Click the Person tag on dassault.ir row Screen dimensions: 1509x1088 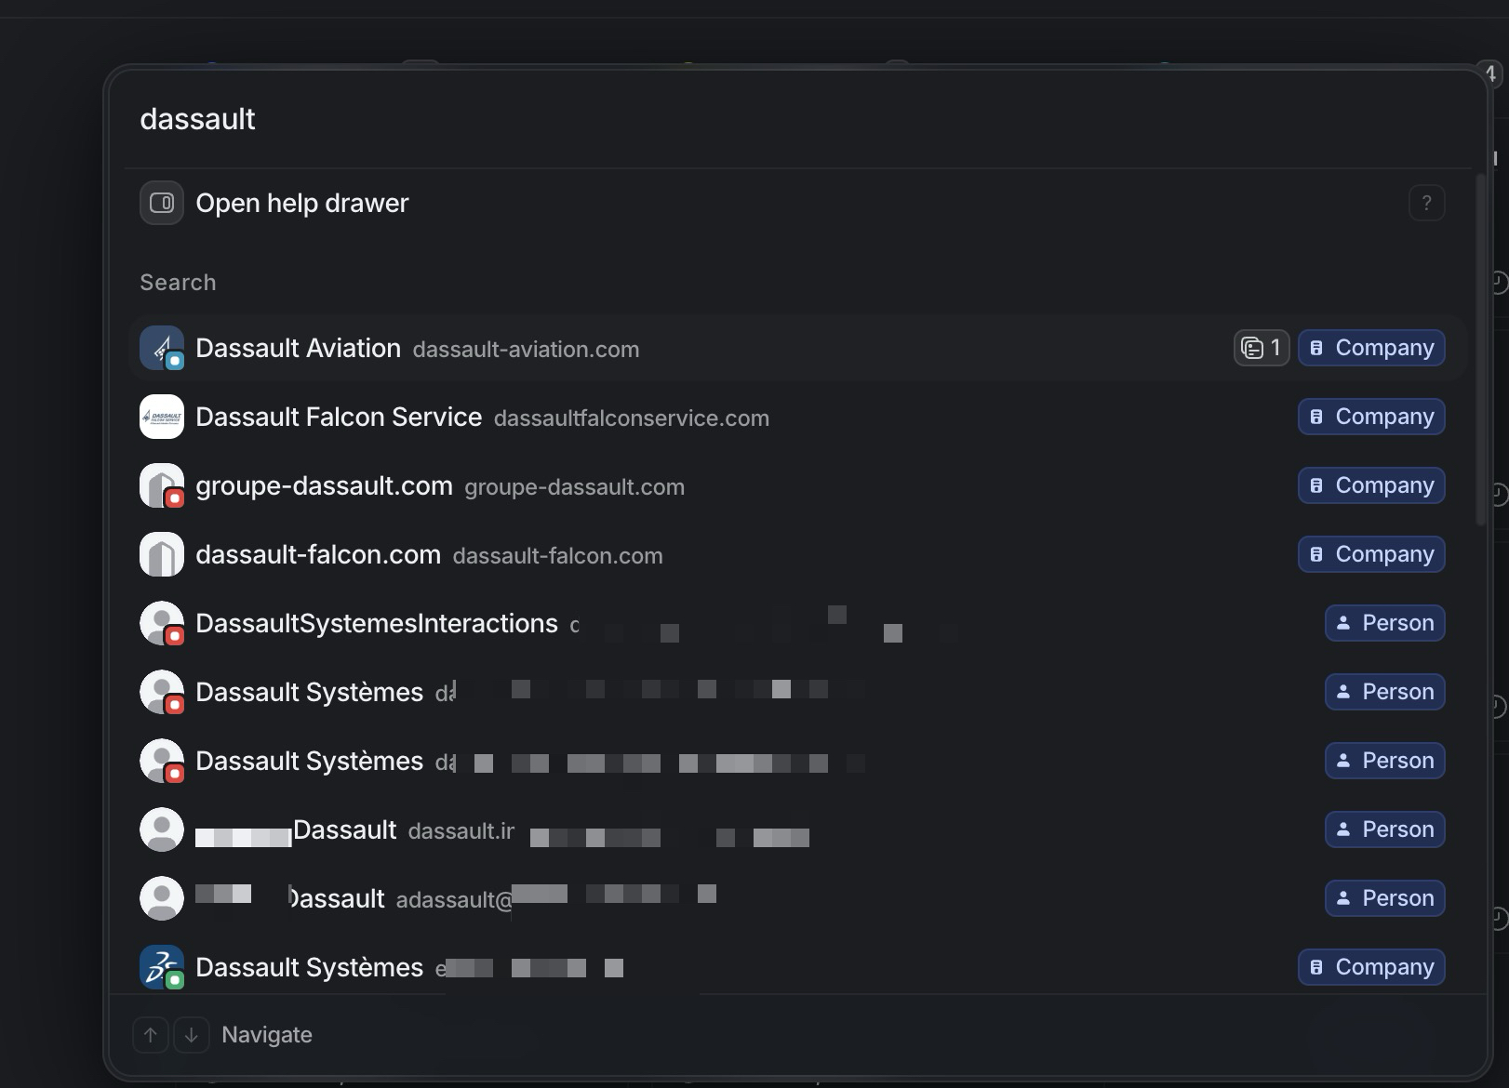(1384, 829)
